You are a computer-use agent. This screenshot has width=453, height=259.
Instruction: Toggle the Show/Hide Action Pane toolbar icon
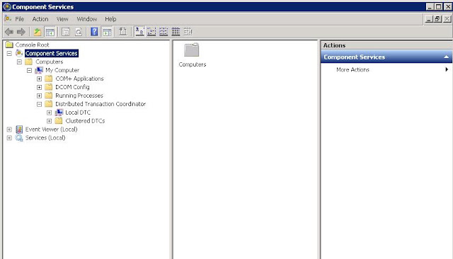[x=107, y=32]
